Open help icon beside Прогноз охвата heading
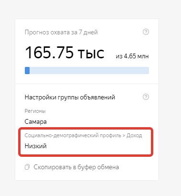The image size is (181, 196). pyautogui.click(x=146, y=32)
